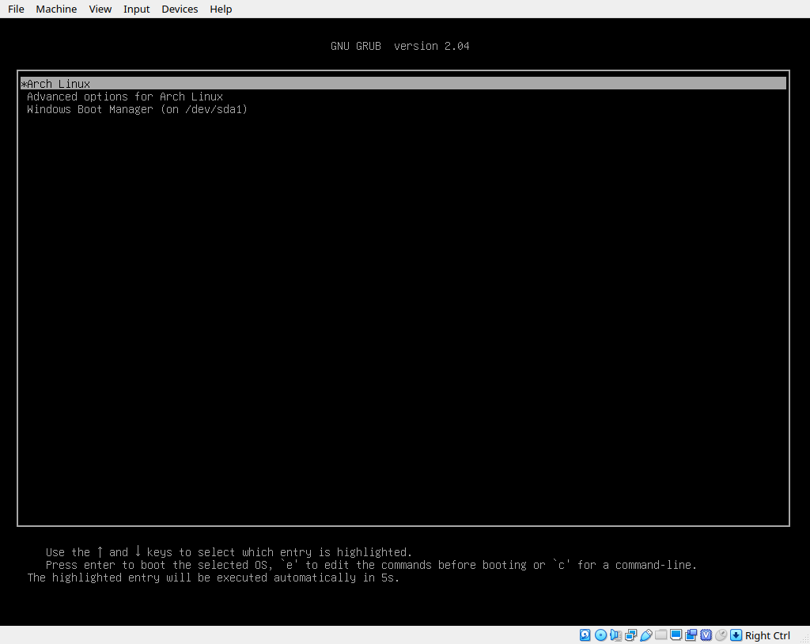Open the Machine menu

pyautogui.click(x=56, y=9)
